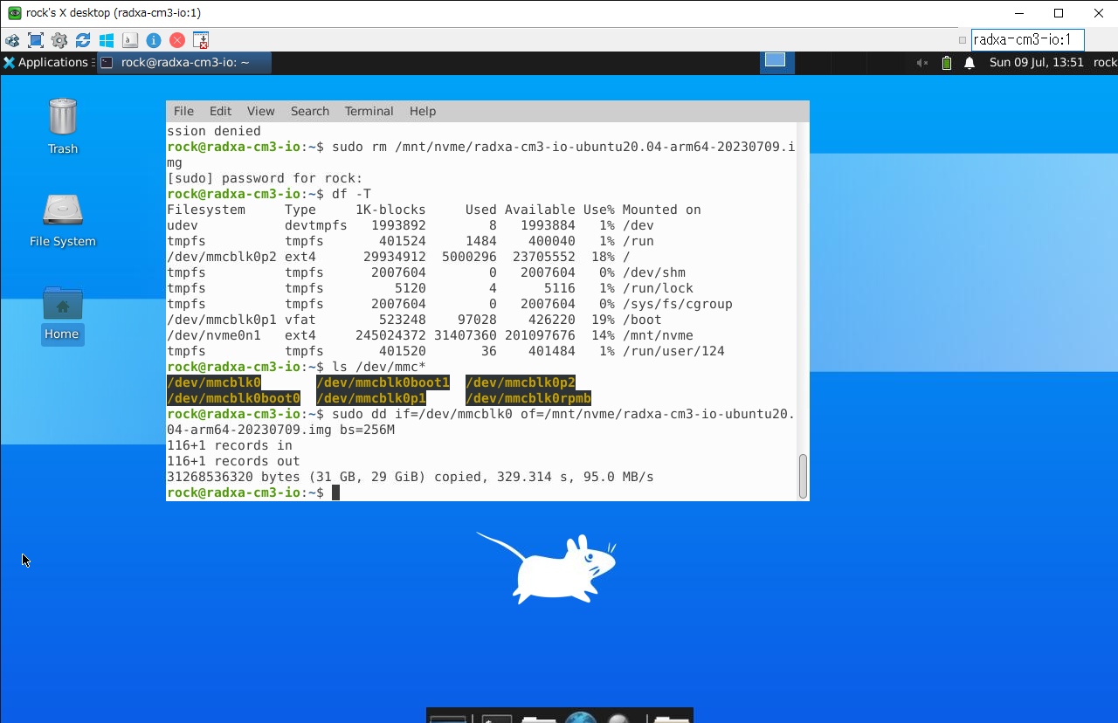This screenshot has width=1118, height=723.
Task: Open VNC connection options icon with networked cubes
Action: [x=12, y=40]
